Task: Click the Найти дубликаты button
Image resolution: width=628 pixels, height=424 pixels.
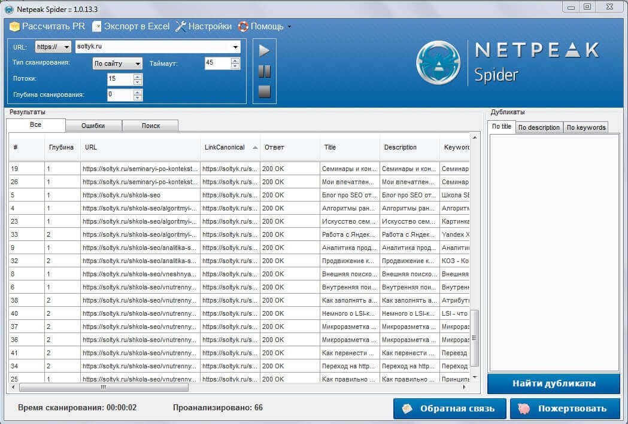Action: (554, 383)
